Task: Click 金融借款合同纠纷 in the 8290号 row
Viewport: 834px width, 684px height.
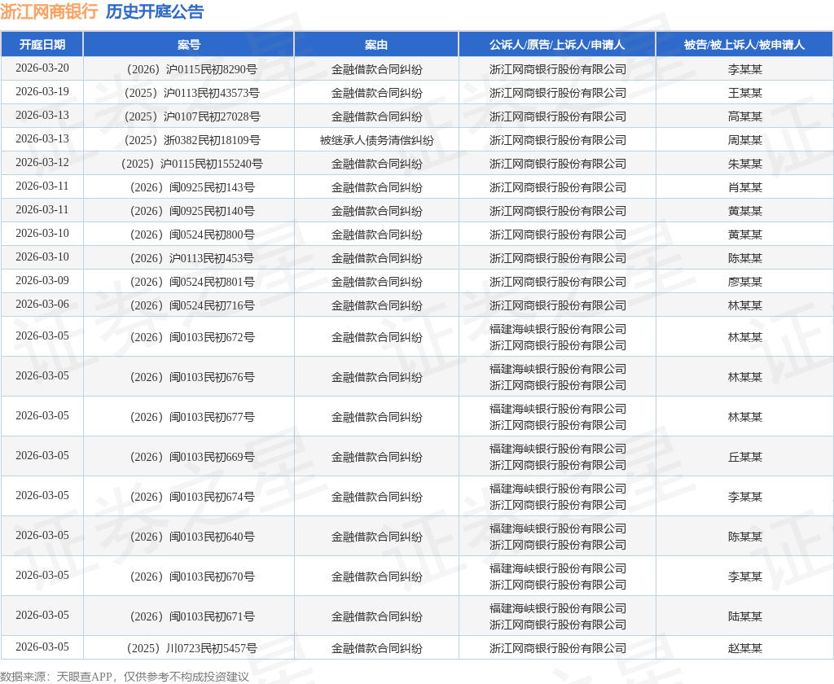Action: (376, 69)
